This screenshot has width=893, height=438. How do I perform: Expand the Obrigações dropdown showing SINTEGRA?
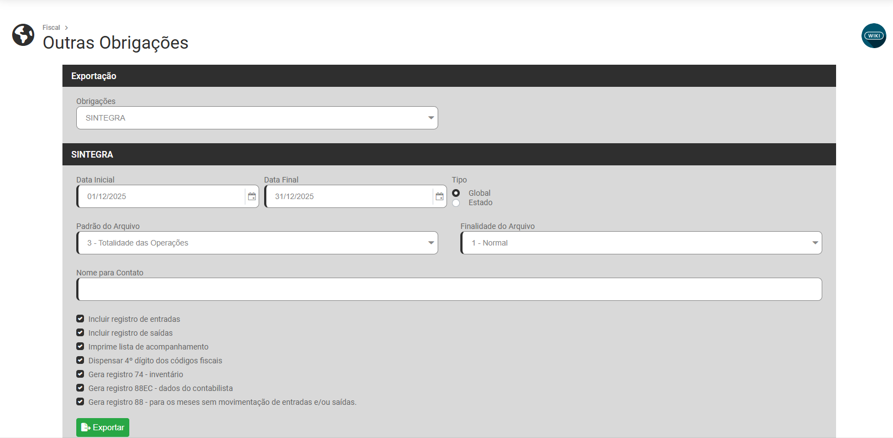point(257,118)
